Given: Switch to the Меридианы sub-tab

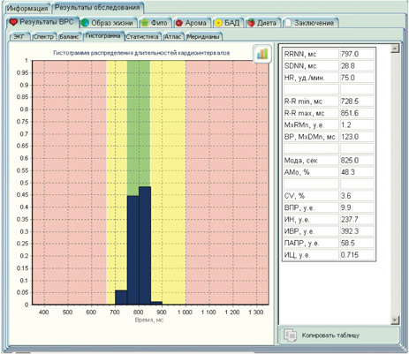Looking at the screenshot, I should [x=203, y=37].
